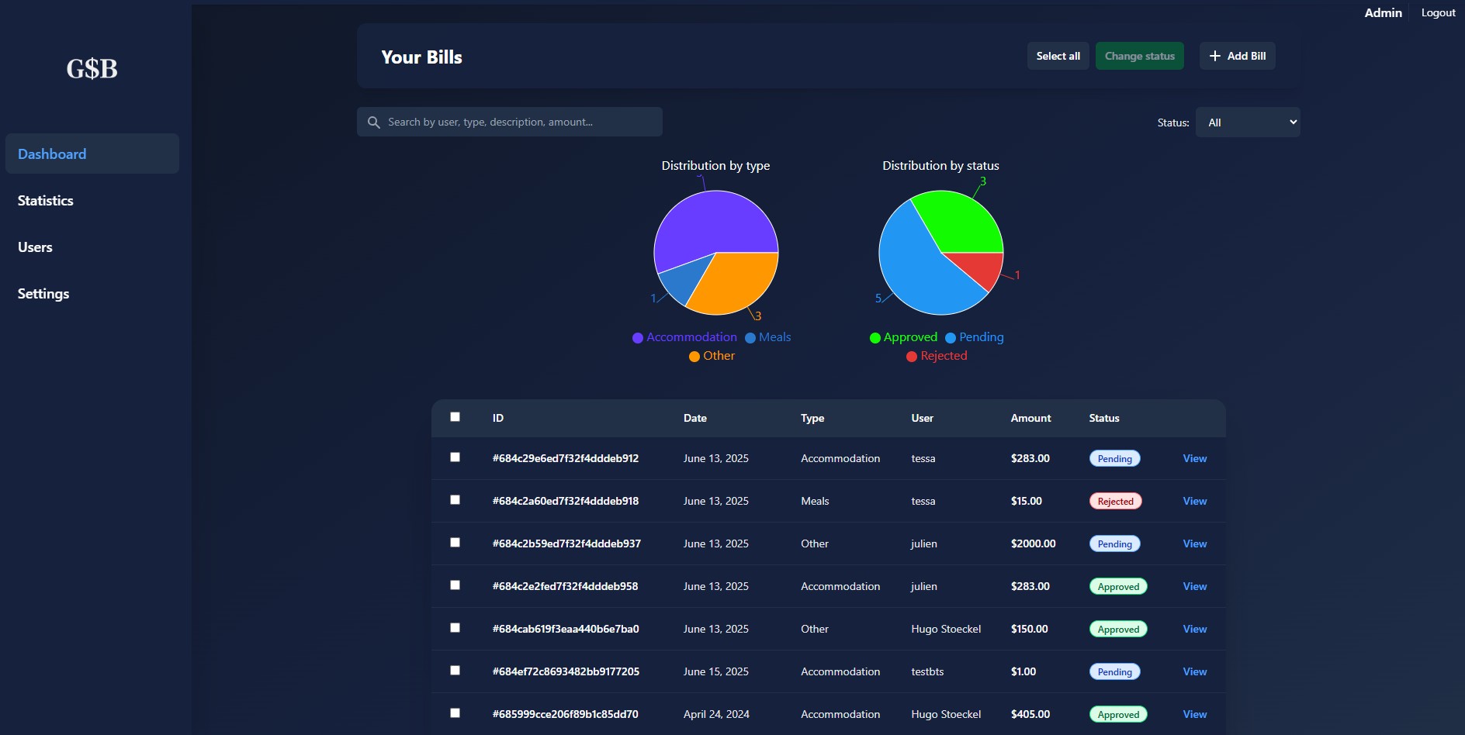Open the Status filter dropdown
This screenshot has width=1465, height=735.
(1248, 122)
